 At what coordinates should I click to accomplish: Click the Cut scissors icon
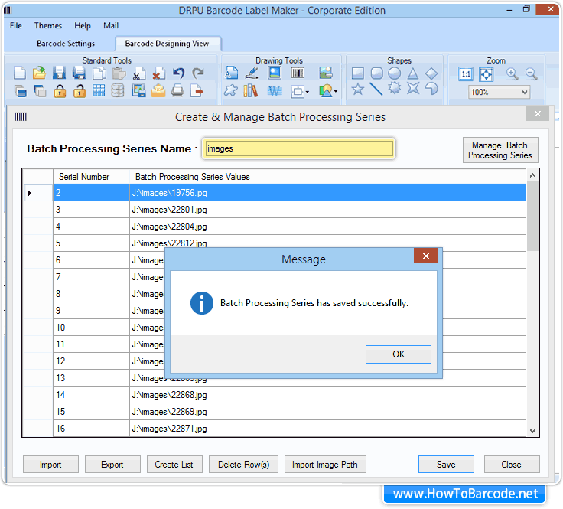pos(138,73)
